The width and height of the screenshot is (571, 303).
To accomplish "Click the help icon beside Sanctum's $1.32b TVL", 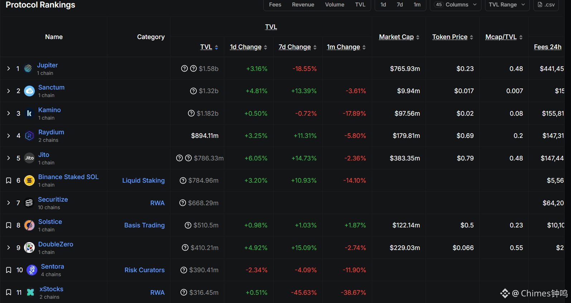I will point(193,91).
